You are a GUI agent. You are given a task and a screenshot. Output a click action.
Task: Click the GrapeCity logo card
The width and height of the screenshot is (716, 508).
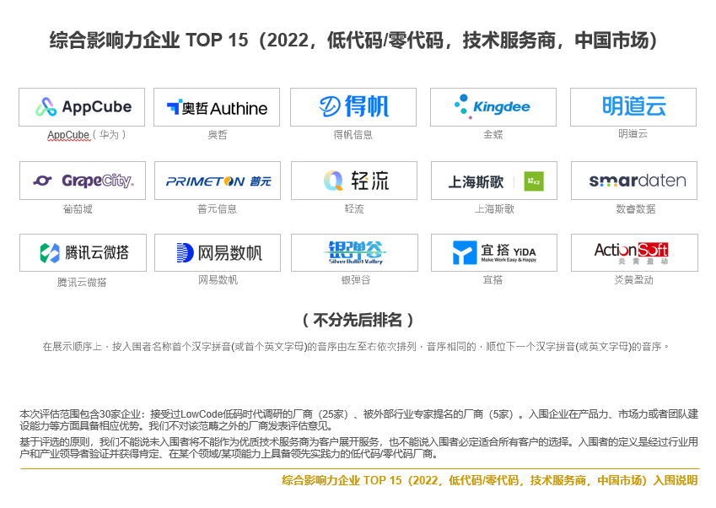click(x=83, y=181)
